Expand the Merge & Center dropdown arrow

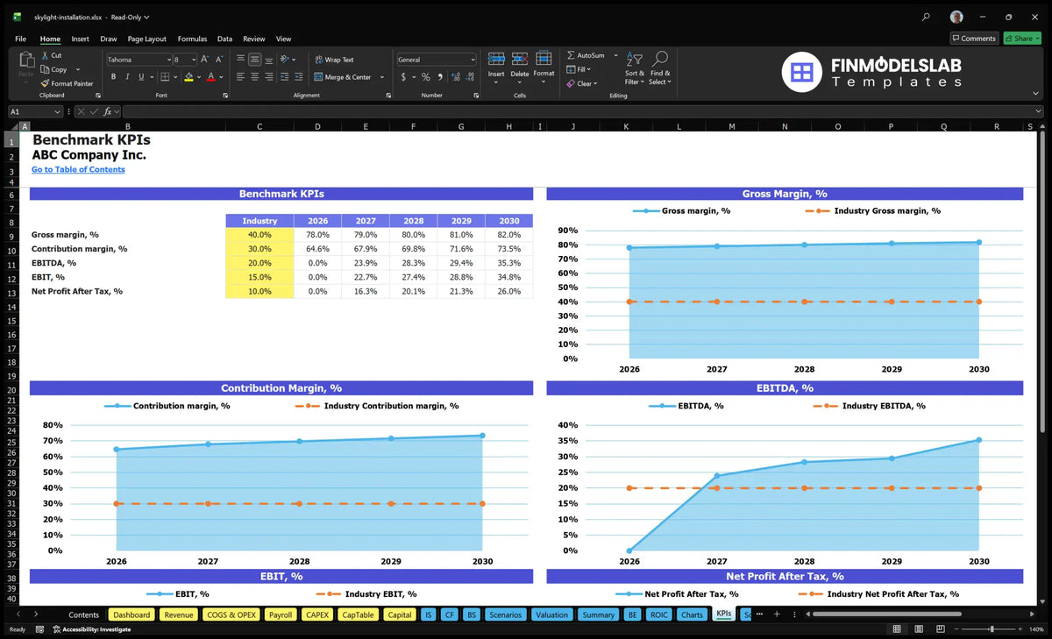pos(382,77)
